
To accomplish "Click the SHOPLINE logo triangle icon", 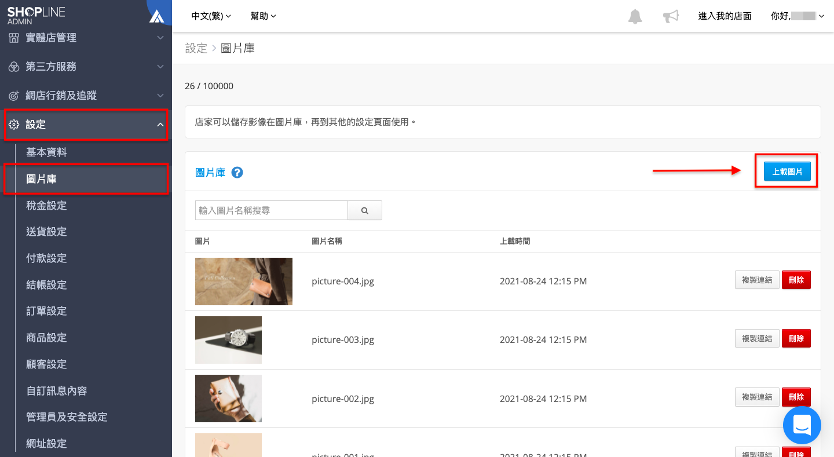I will [156, 17].
